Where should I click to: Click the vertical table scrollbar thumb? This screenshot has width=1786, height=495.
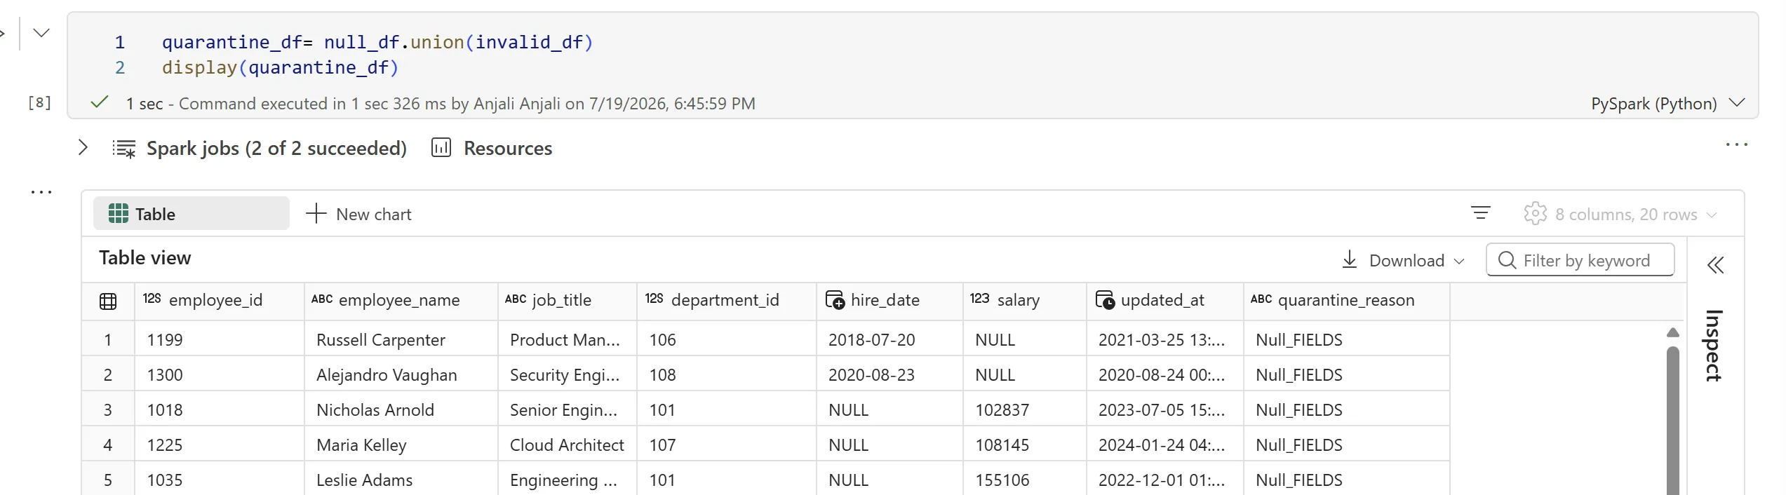click(x=1673, y=421)
